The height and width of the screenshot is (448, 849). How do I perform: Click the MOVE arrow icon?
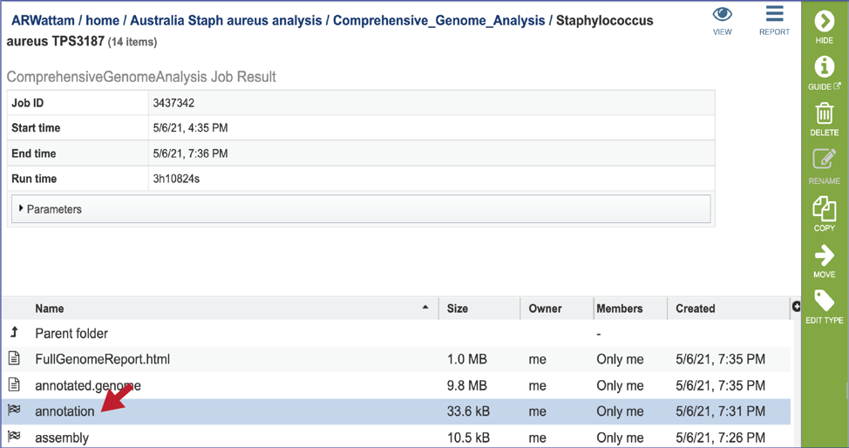pyautogui.click(x=824, y=255)
